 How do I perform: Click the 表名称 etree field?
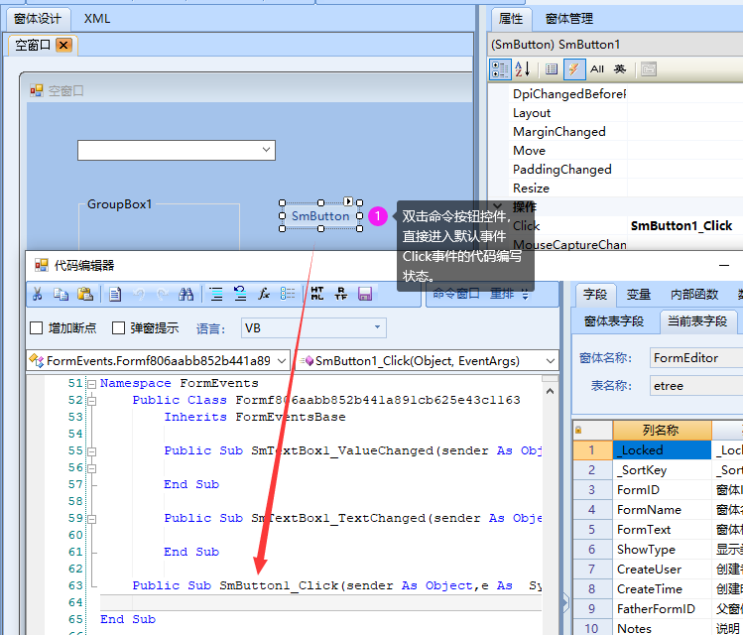[696, 386]
